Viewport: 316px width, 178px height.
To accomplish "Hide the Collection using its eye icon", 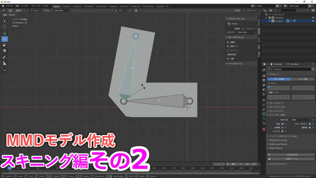I will (313, 18).
